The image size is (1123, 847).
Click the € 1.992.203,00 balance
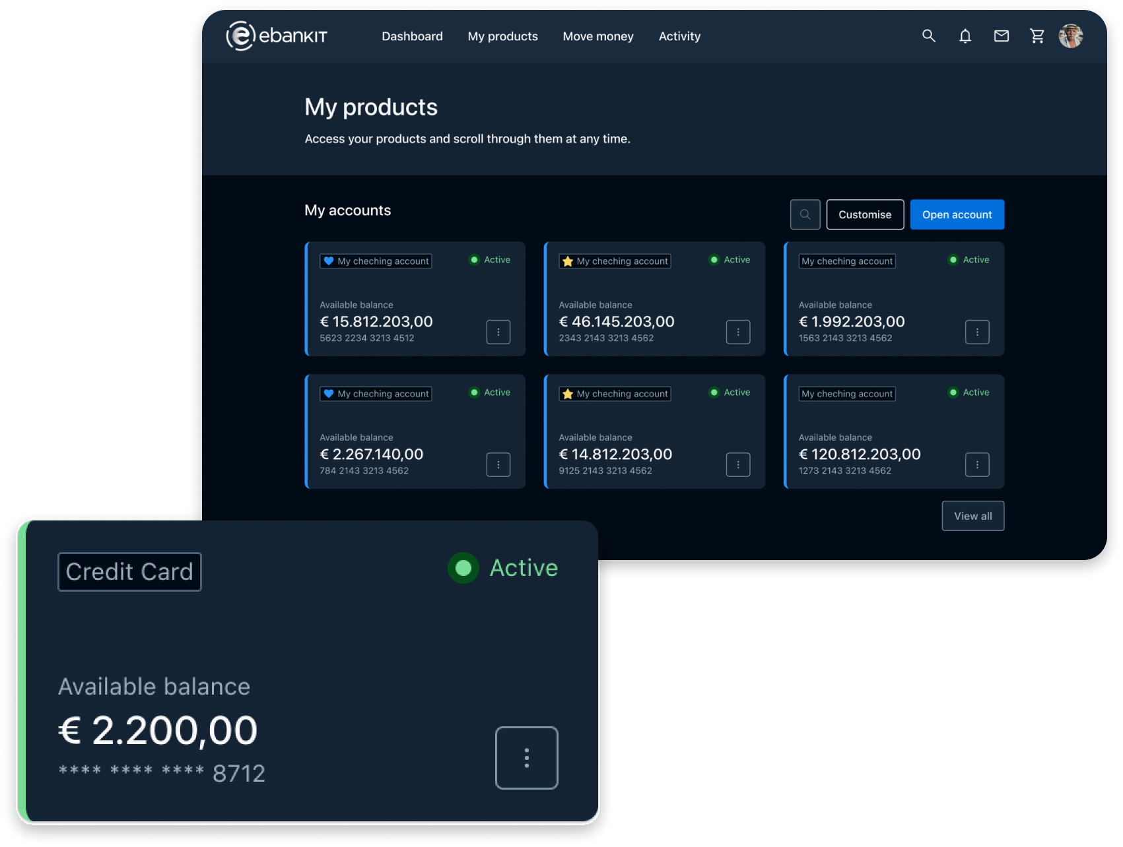[x=852, y=321]
